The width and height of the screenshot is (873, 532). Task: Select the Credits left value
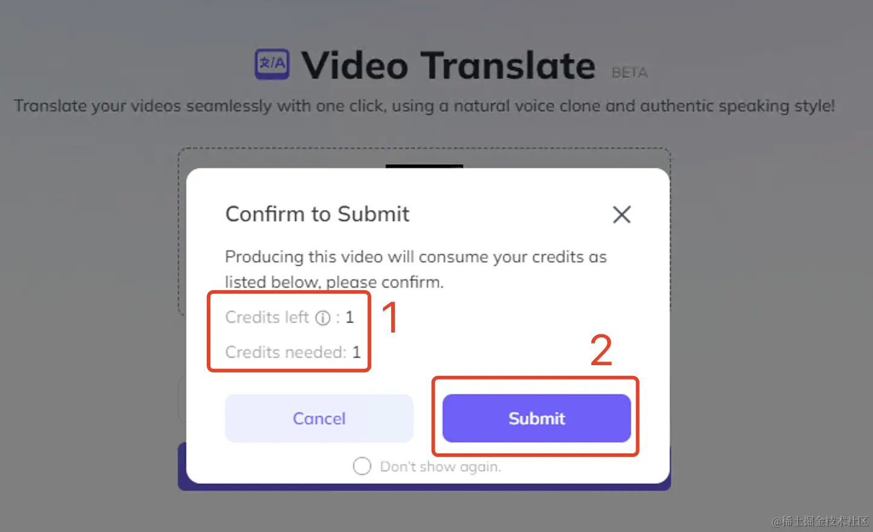coord(349,317)
